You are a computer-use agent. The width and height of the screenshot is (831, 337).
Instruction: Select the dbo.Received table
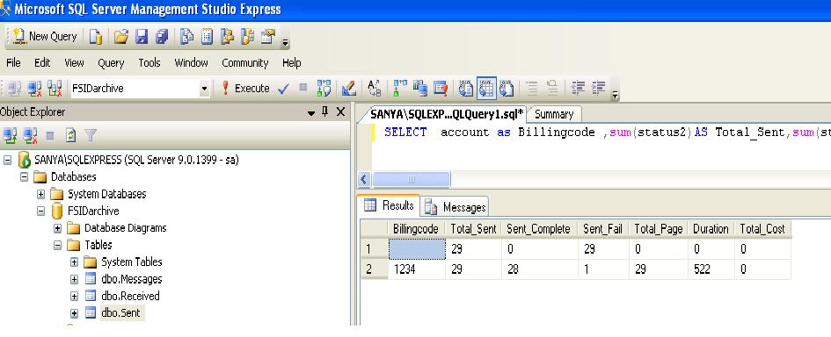pyautogui.click(x=130, y=297)
